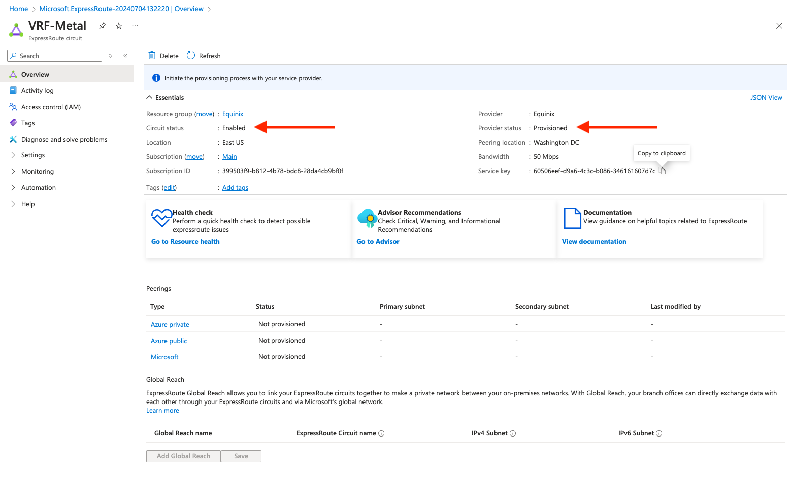Click the Provider status value Provisioned
The image size is (792, 503).
[550, 128]
